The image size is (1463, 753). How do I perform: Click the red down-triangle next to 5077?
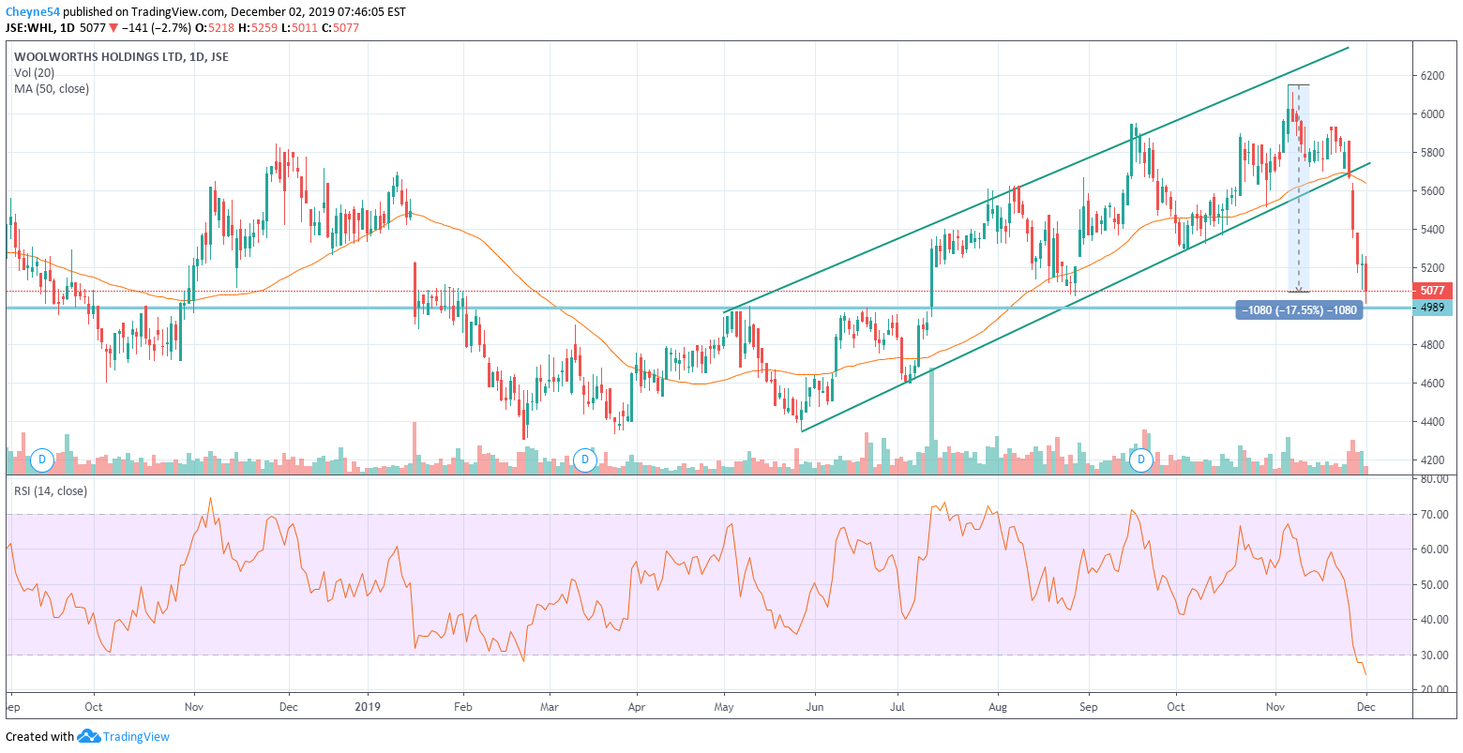tap(114, 28)
